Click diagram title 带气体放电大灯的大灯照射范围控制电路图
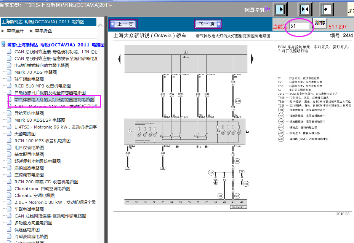The width and height of the screenshot is (354, 243). point(233,36)
